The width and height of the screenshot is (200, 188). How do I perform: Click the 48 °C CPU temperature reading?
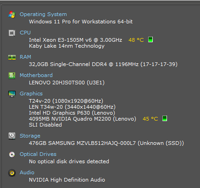pyautogui.click(x=136, y=40)
